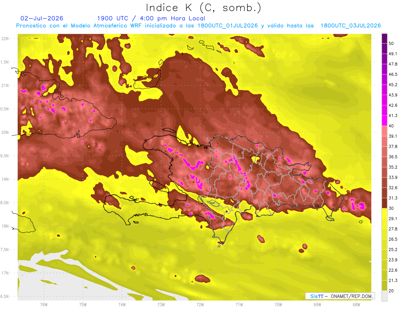
Task: Click the colorbar value '27.8'
Action: tap(393, 229)
